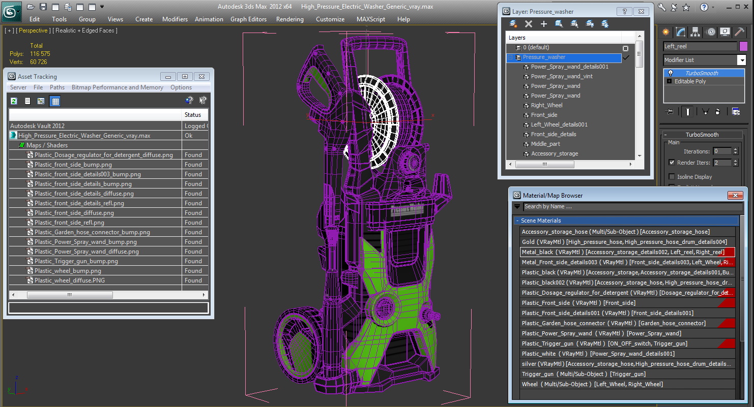Toggle the Render Iters checkbox
Image resolution: width=754 pixels, height=407 pixels.
coord(672,163)
